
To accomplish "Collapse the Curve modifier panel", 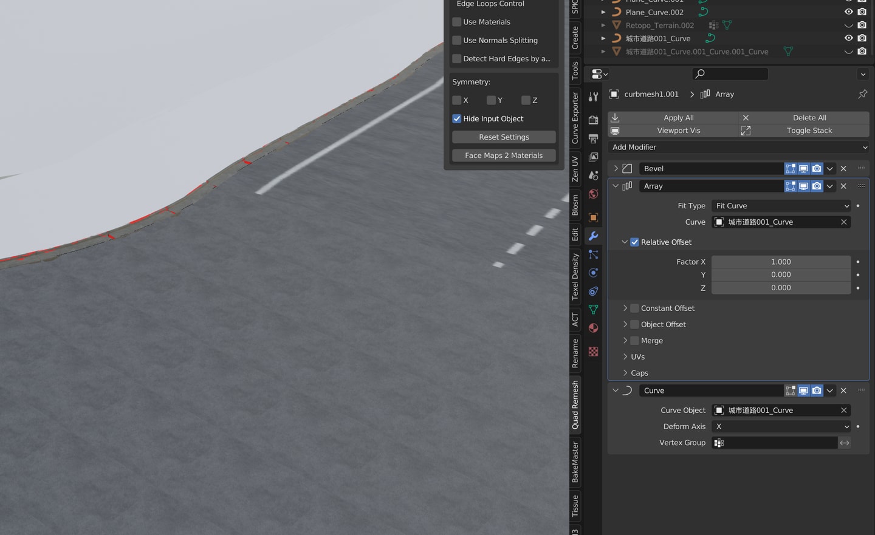I will point(616,390).
